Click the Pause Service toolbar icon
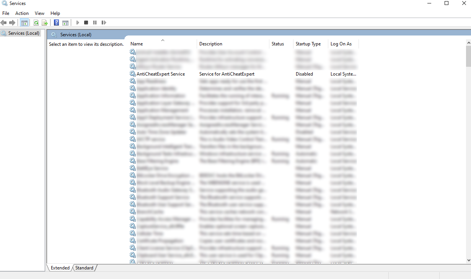471x279 pixels. [x=95, y=23]
